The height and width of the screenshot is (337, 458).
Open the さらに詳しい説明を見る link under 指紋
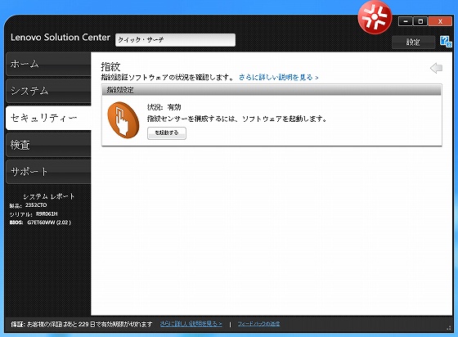[x=278, y=78]
